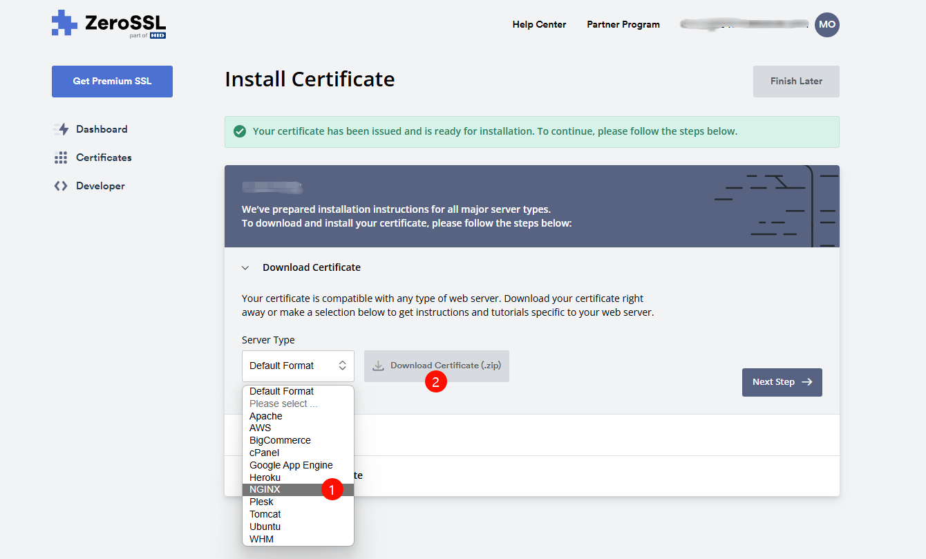The height and width of the screenshot is (559, 926).
Task: Click the green success checkmark icon
Action: [x=240, y=131]
